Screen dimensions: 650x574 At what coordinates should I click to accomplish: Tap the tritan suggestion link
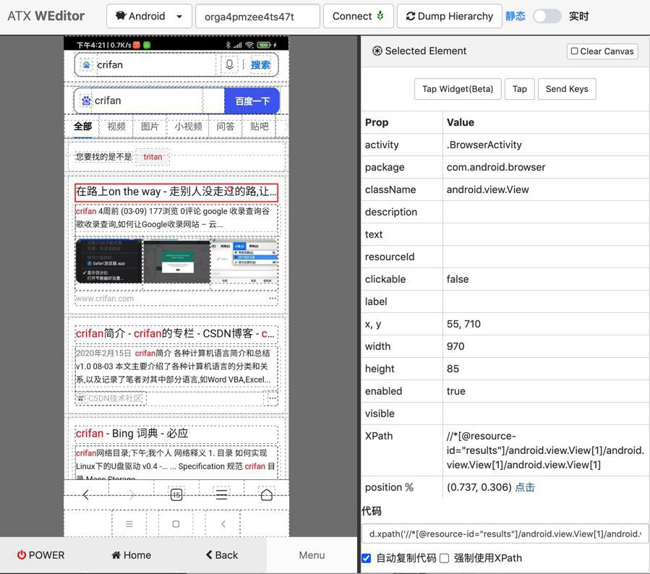[x=153, y=157]
